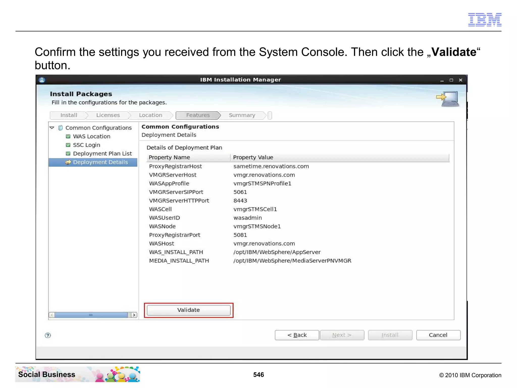Select the WASHost property row

tap(298, 244)
